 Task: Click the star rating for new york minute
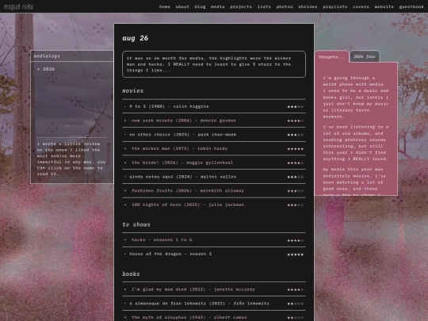296,120
